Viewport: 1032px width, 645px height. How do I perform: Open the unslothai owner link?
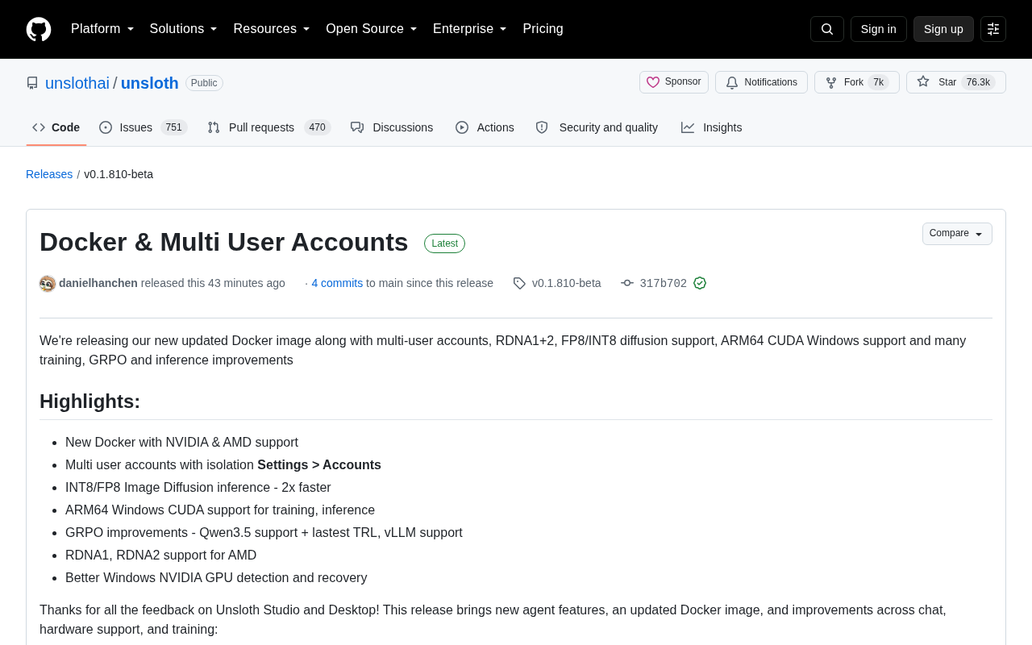click(77, 83)
